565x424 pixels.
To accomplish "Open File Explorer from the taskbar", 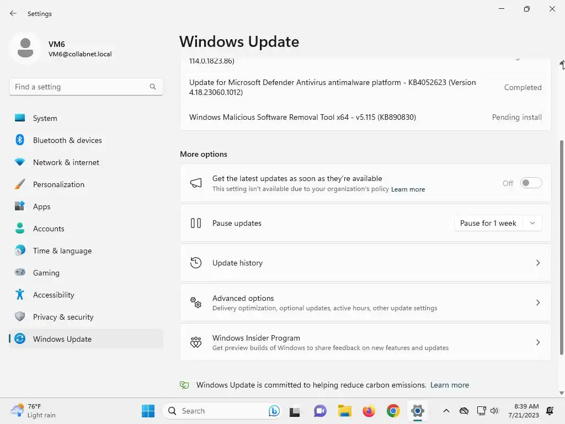I will tap(344, 411).
